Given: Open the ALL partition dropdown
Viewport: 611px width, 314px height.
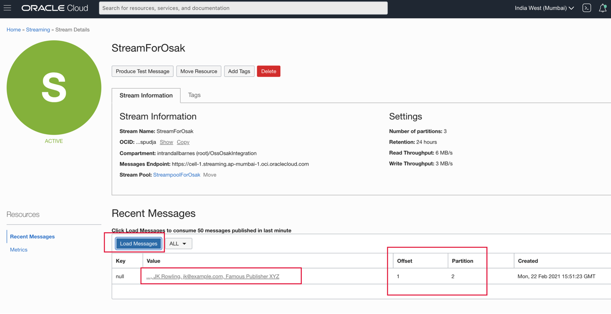Looking at the screenshot, I should pos(178,244).
